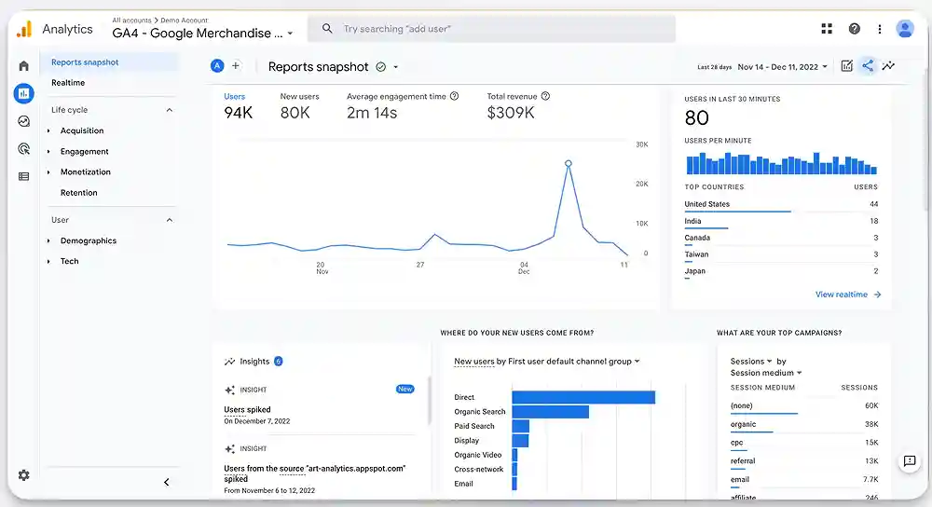Open Retention report in sidebar
The height and width of the screenshot is (507, 932).
tap(79, 193)
